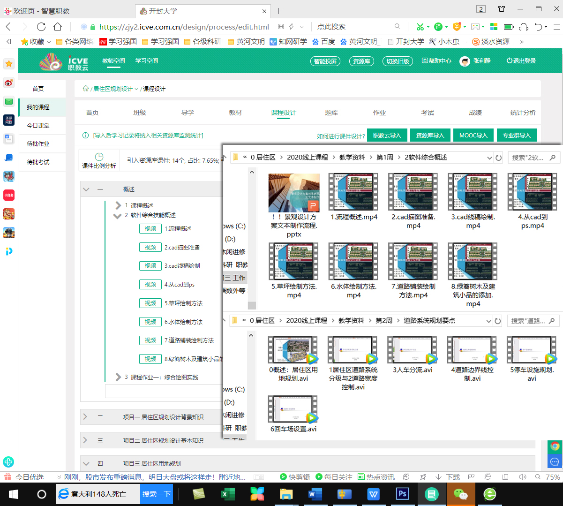Click the Weibo icon in sidebar
This screenshot has height=506, width=563.
tap(9, 83)
